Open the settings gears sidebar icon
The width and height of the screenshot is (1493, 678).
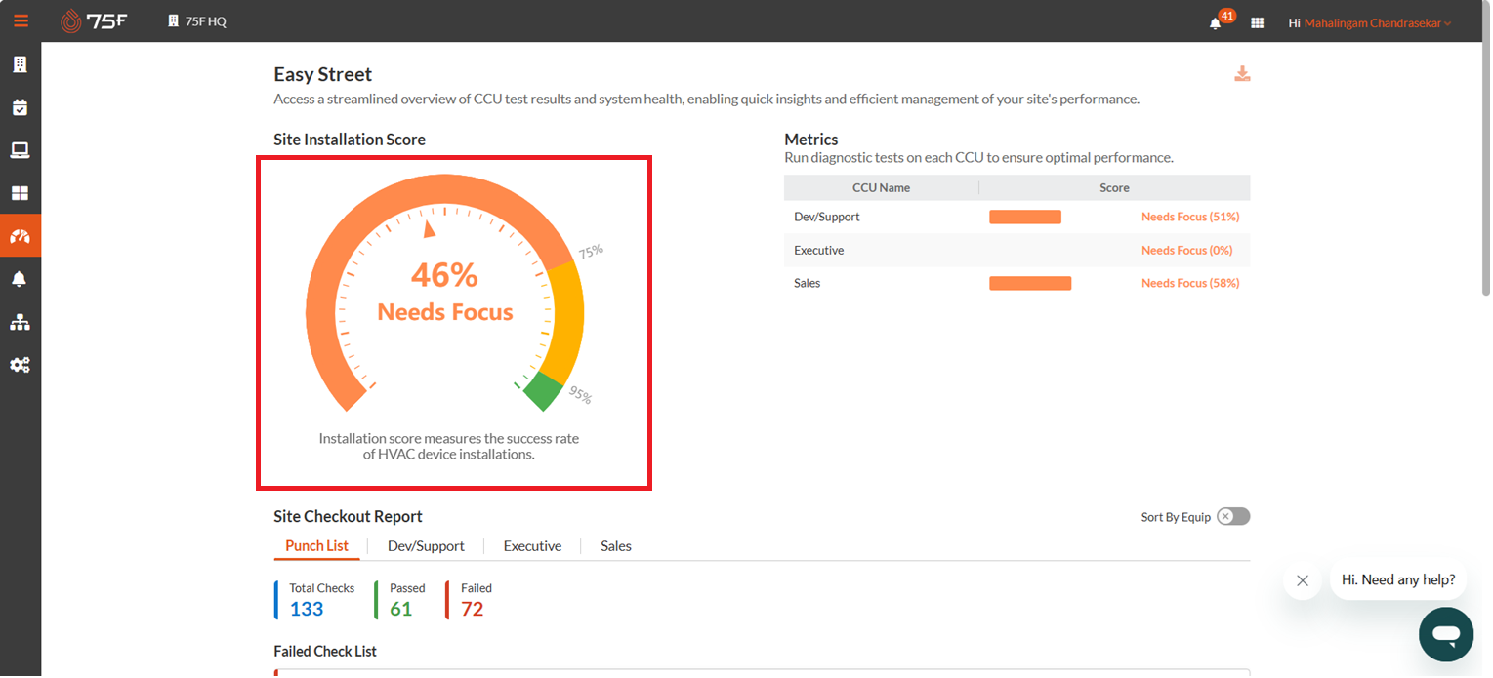[x=20, y=365]
